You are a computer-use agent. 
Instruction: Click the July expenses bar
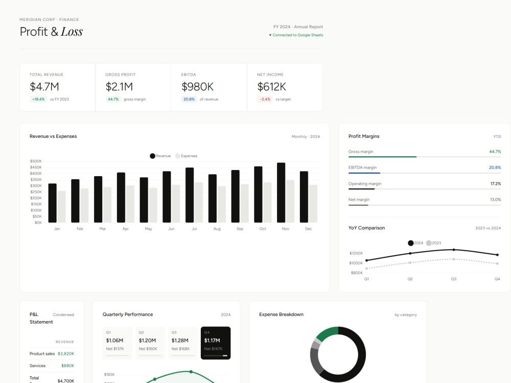click(x=199, y=202)
